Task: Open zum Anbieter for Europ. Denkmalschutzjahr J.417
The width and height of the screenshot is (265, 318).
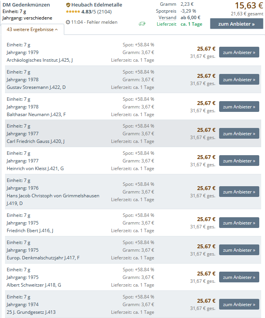Action: point(239,250)
